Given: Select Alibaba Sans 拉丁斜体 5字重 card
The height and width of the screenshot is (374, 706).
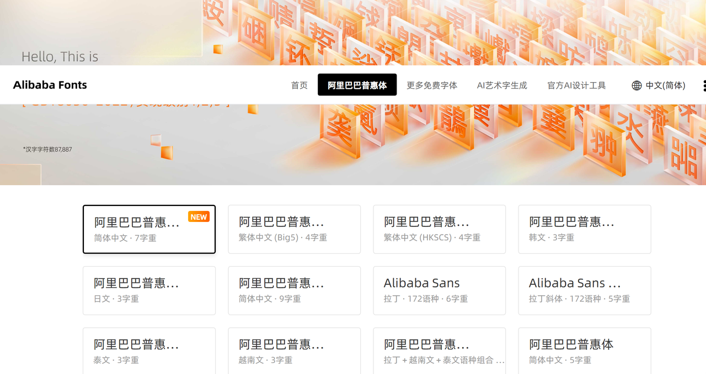Looking at the screenshot, I should [x=584, y=290].
